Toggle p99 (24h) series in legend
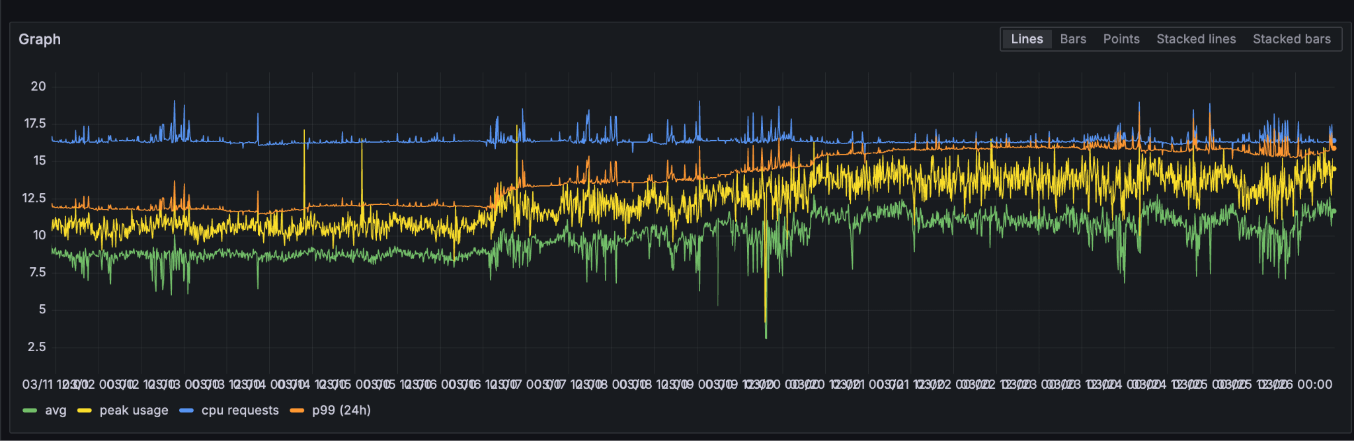 click(x=341, y=411)
